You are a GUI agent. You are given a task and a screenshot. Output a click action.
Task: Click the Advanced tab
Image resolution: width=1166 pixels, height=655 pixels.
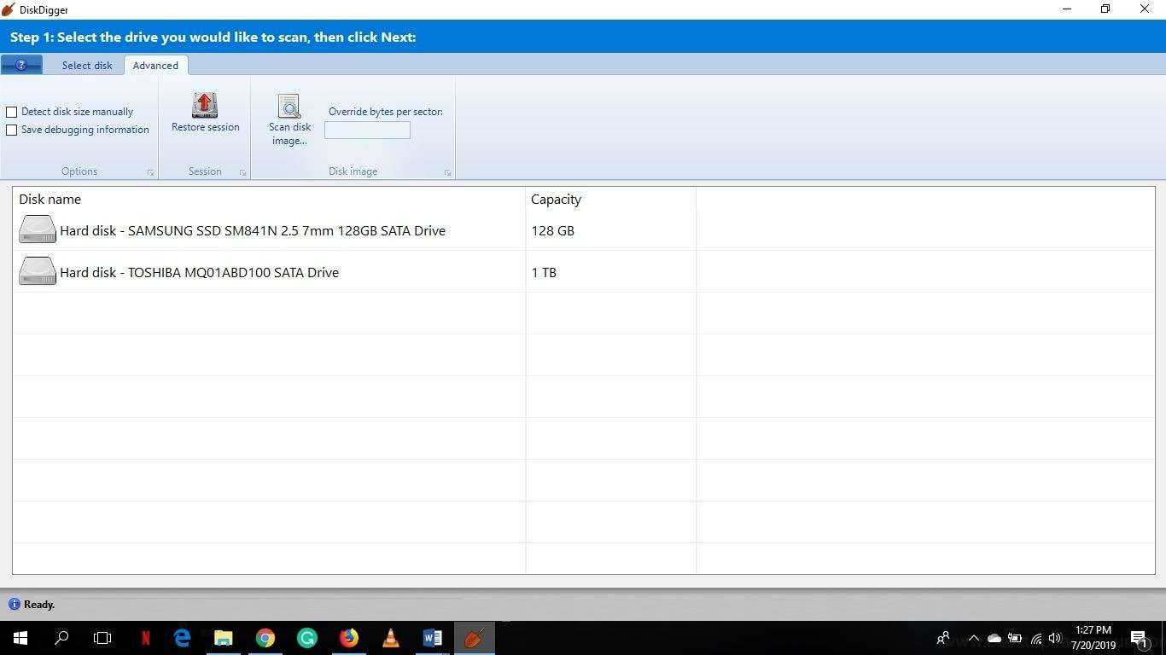pyautogui.click(x=155, y=66)
